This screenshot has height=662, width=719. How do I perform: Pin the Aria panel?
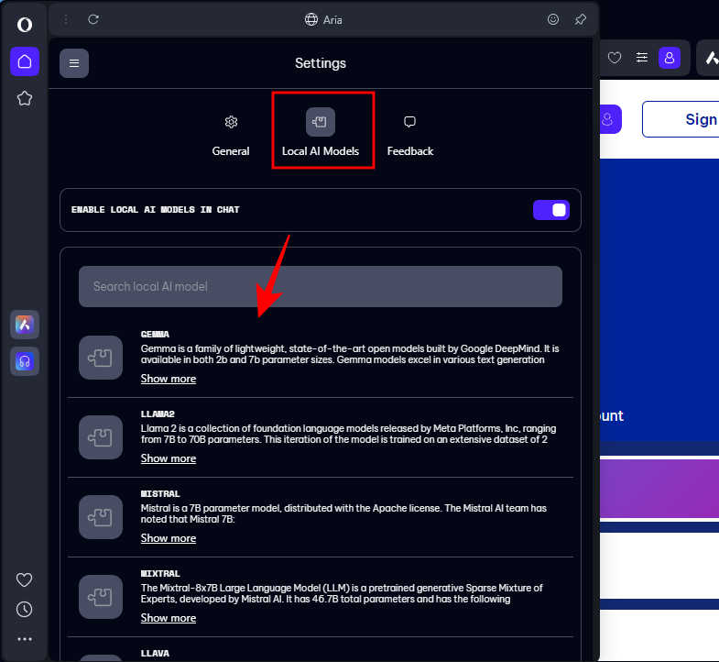581,19
